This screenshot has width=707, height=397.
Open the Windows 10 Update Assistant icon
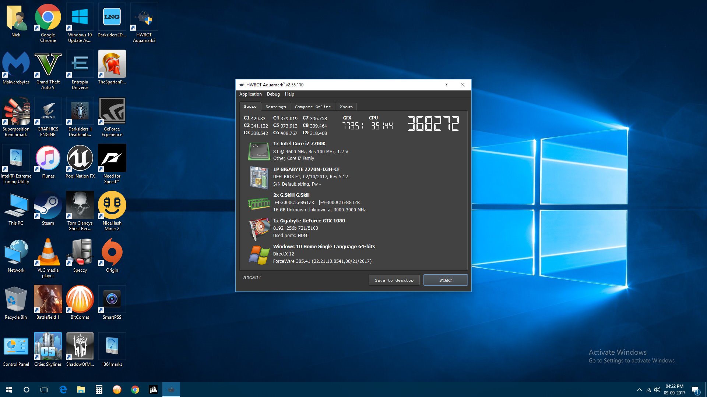pyautogui.click(x=80, y=23)
